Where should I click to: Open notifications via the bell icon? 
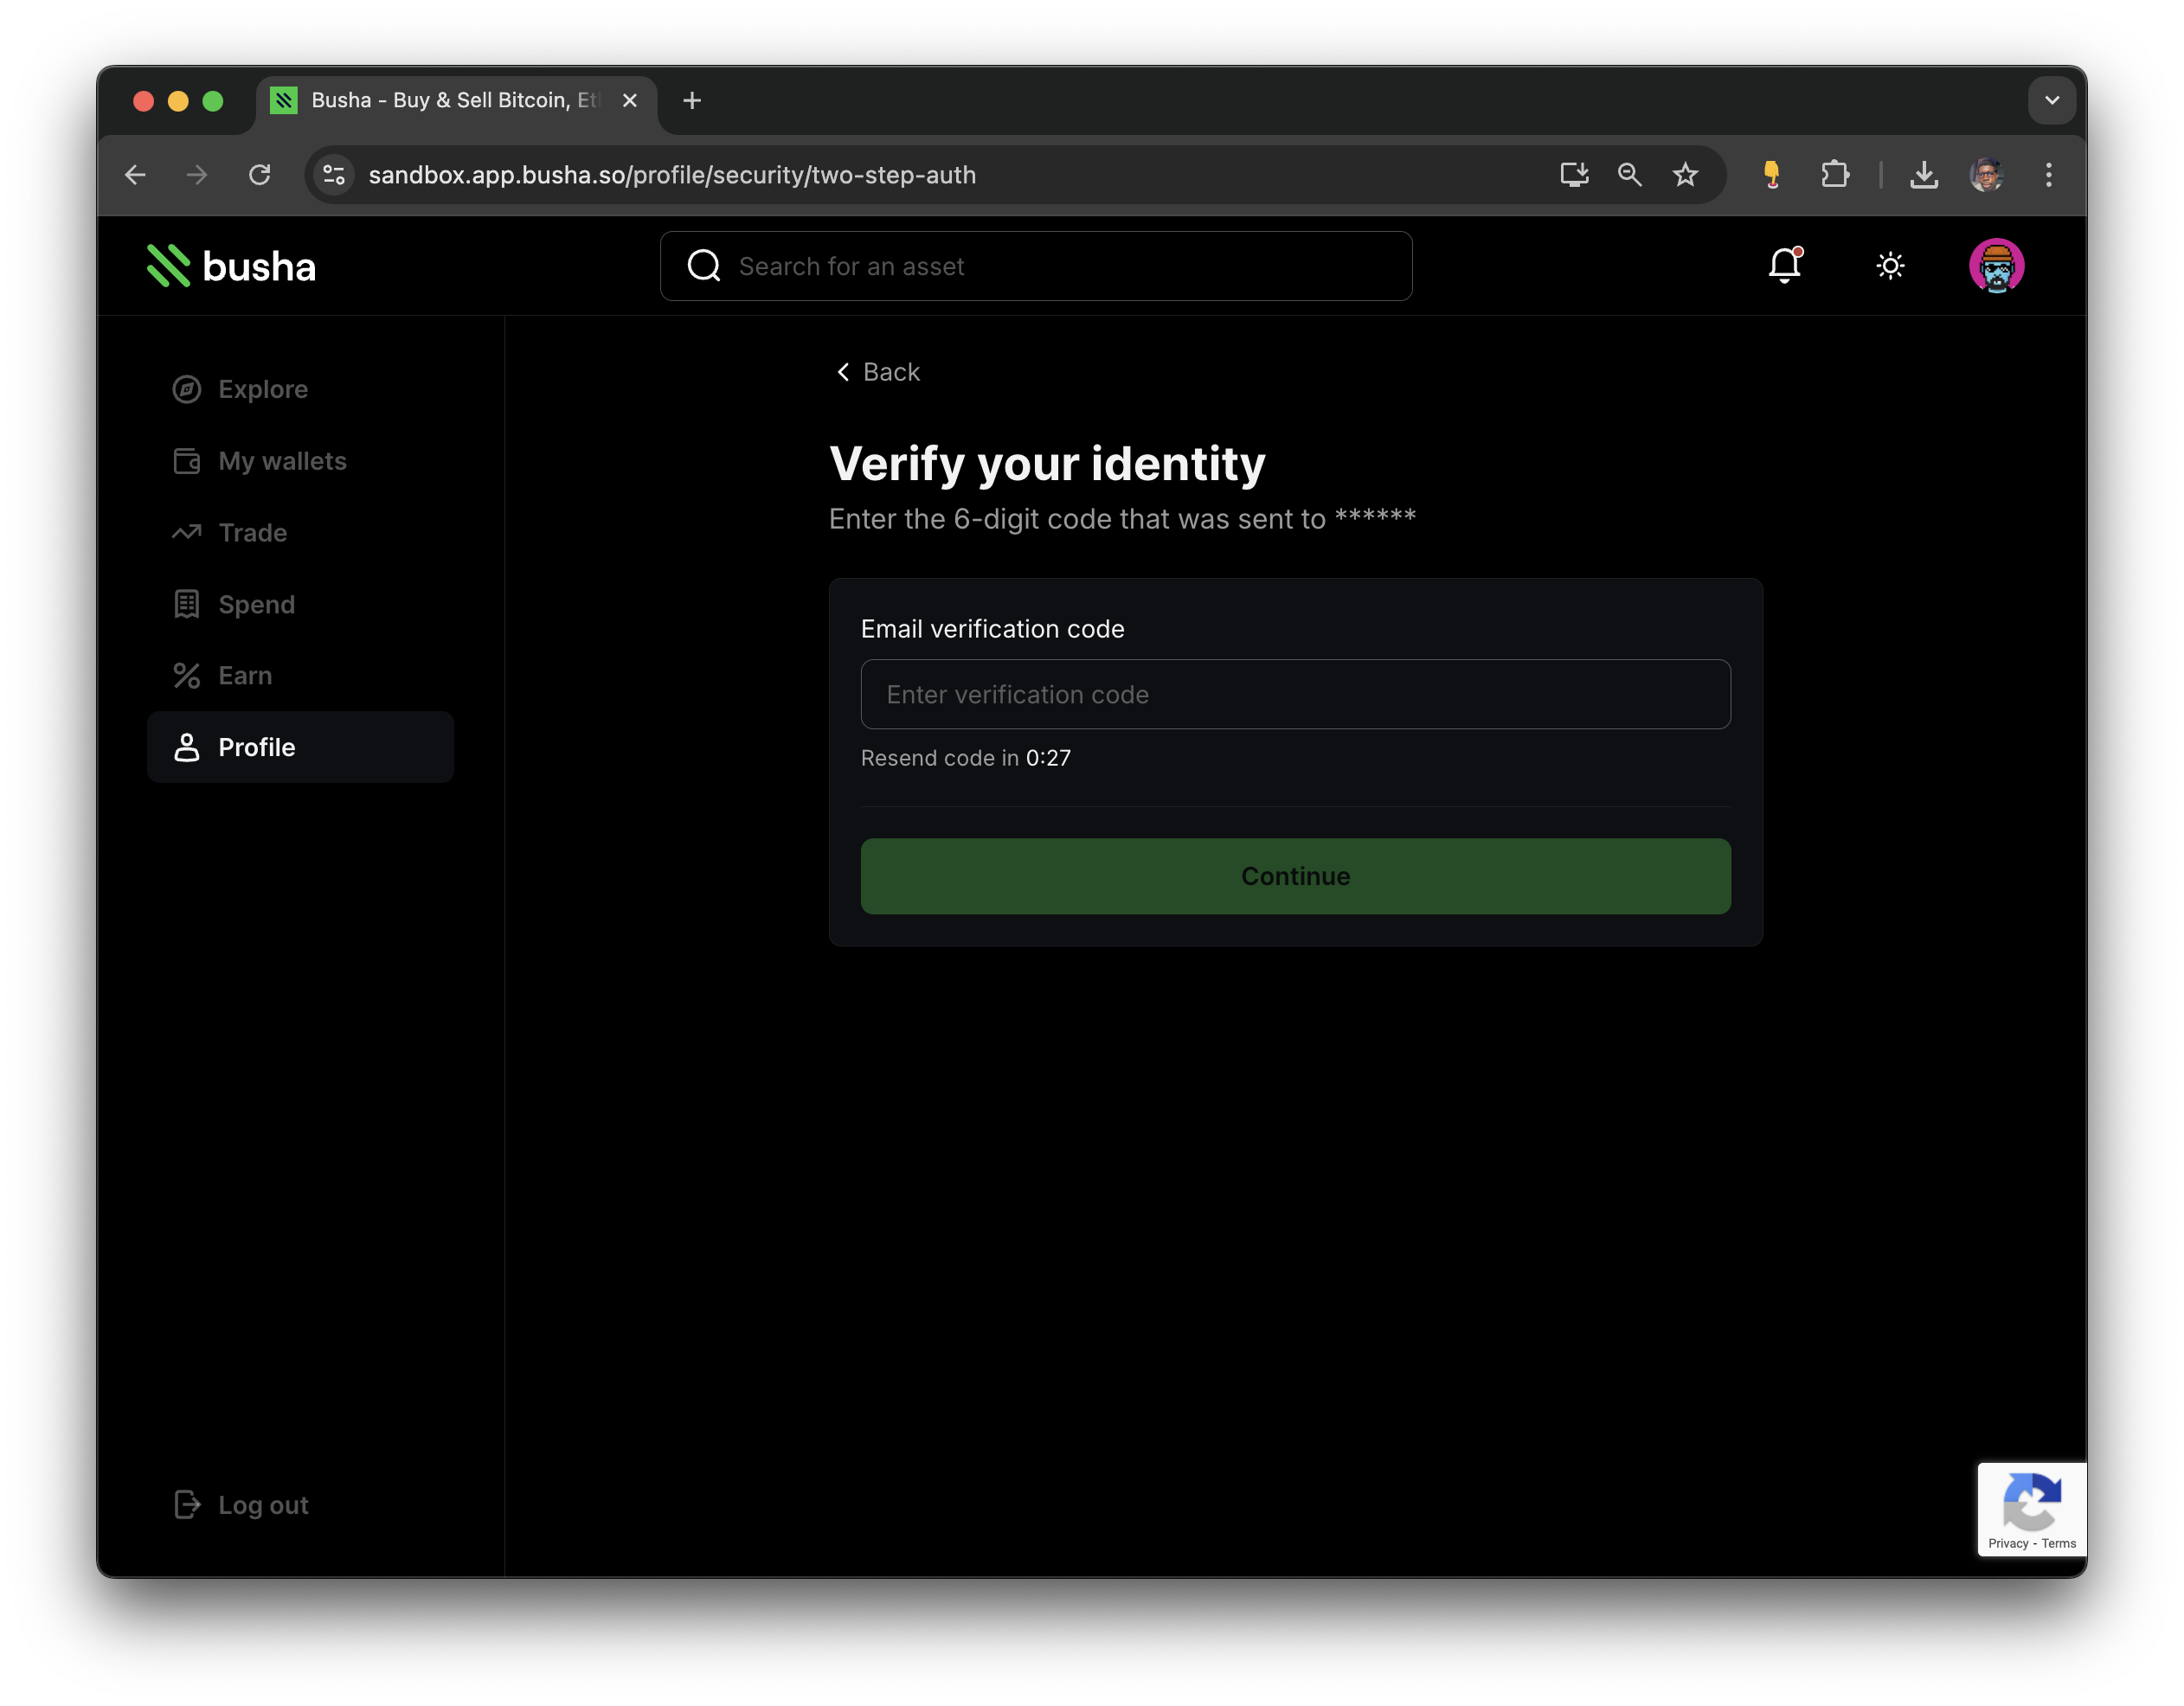coord(1786,266)
